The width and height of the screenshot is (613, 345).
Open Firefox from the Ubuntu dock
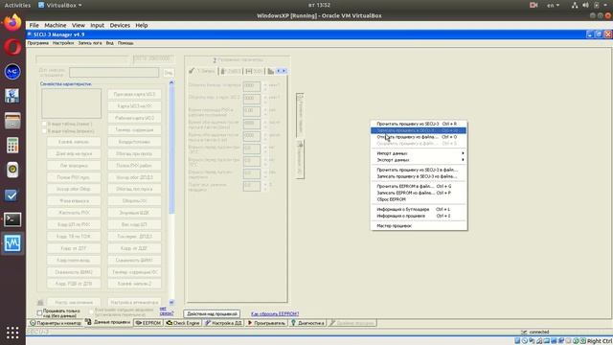[12, 22]
